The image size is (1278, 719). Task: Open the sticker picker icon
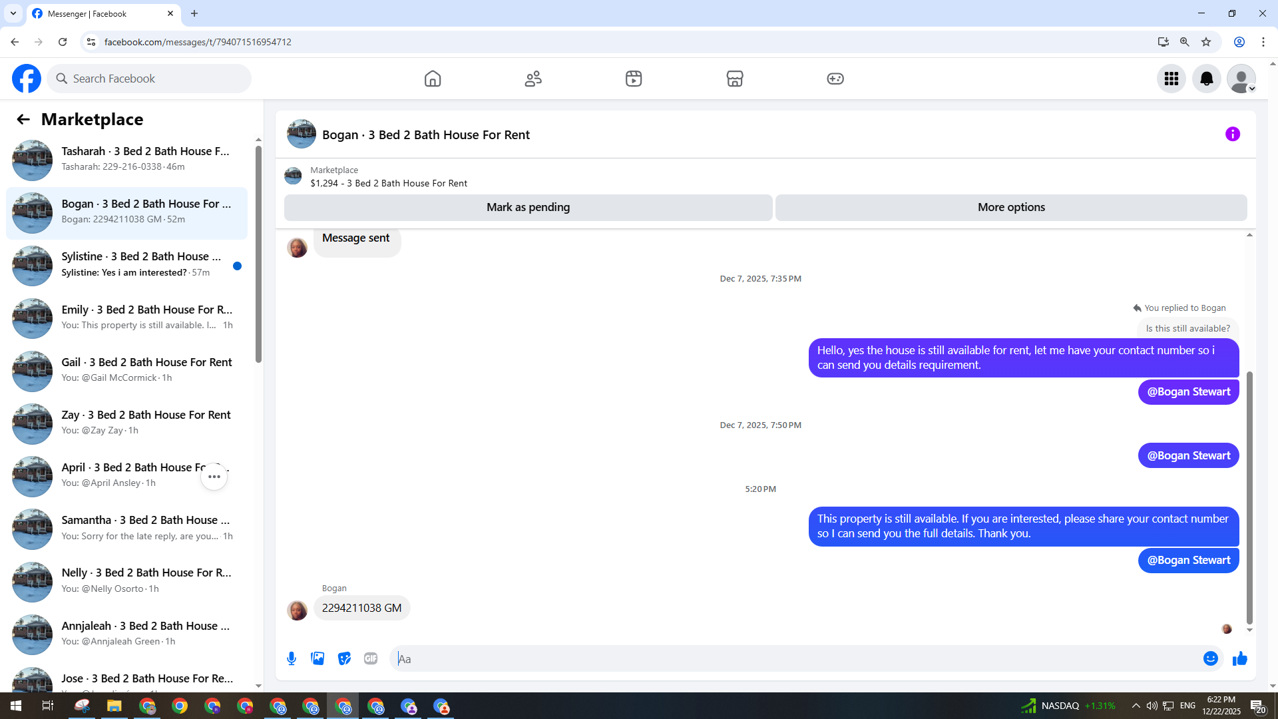click(344, 658)
